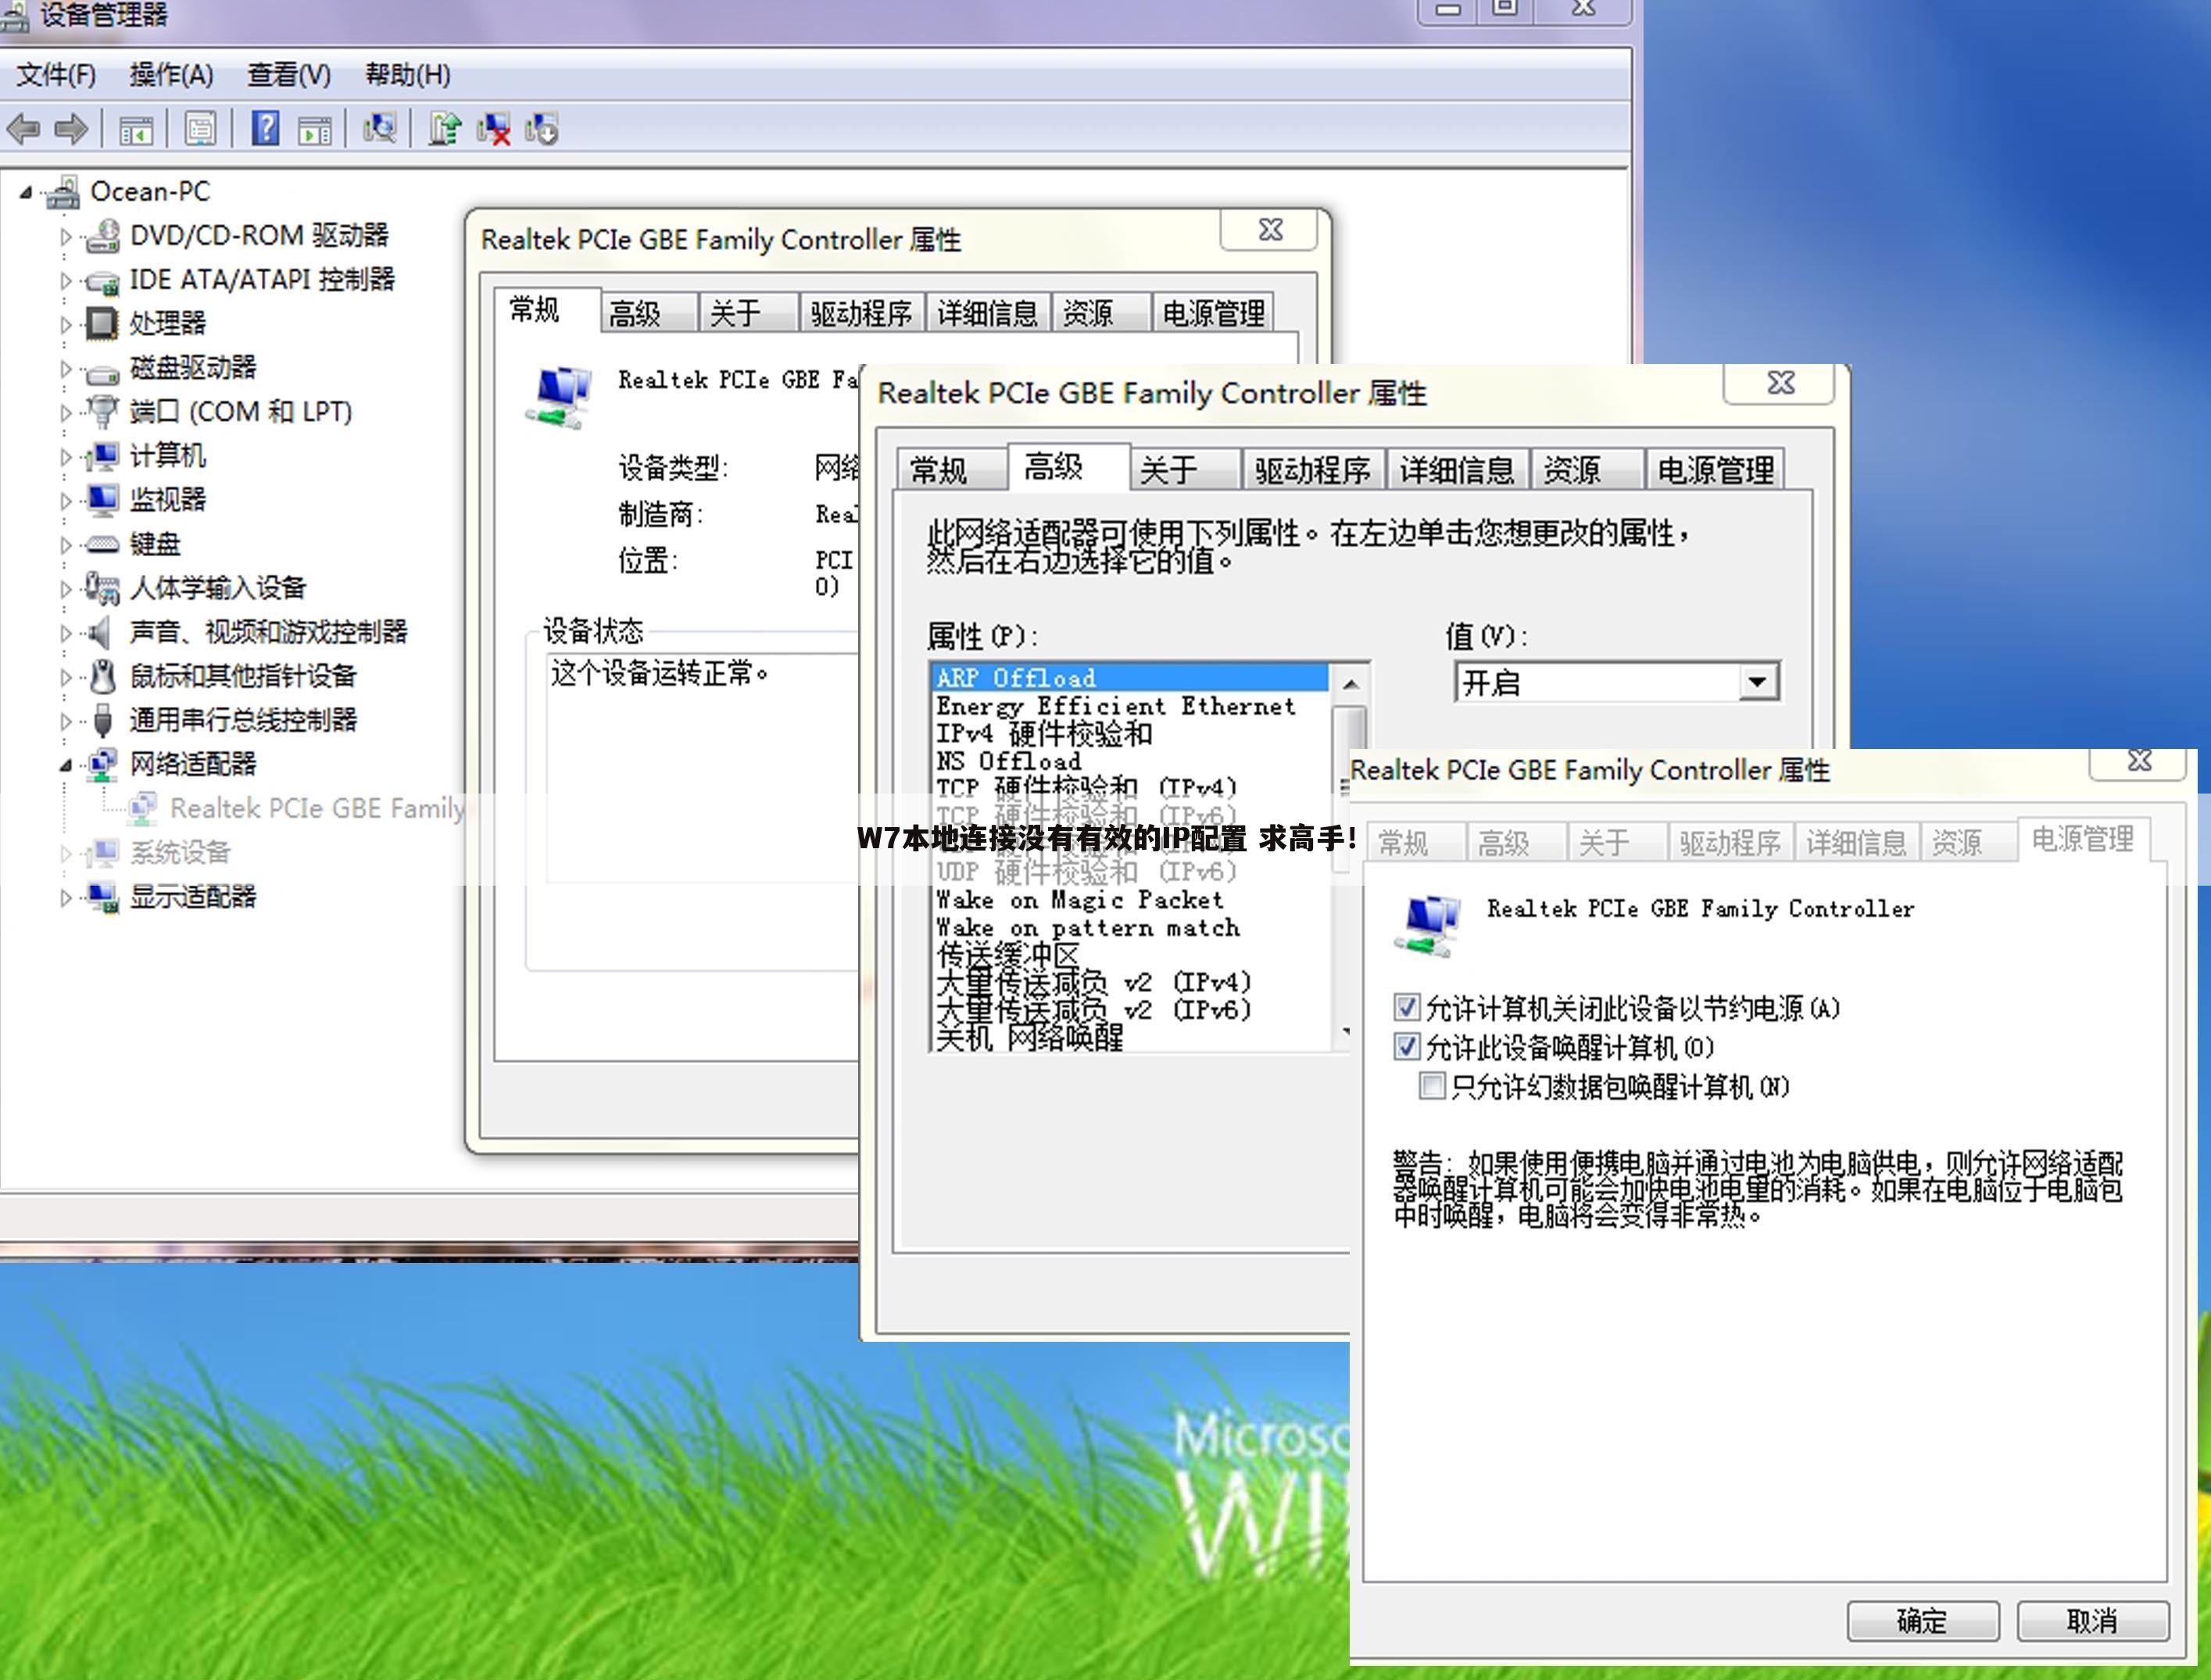Click the Properties toolbar icon
This screenshot has height=1680, width=2211.
(x=200, y=129)
